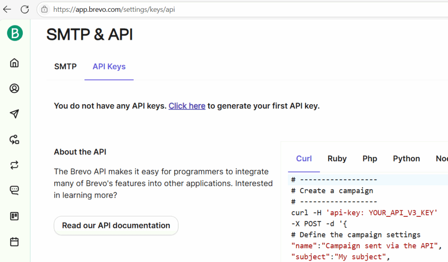Click the api-key YOUR_API_V3_KEY code line
The height and width of the screenshot is (262, 448).
[364, 213]
